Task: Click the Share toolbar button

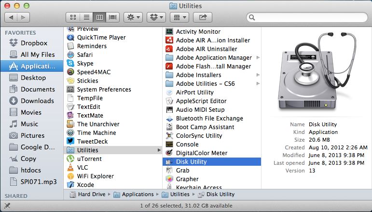Action: [203, 17]
